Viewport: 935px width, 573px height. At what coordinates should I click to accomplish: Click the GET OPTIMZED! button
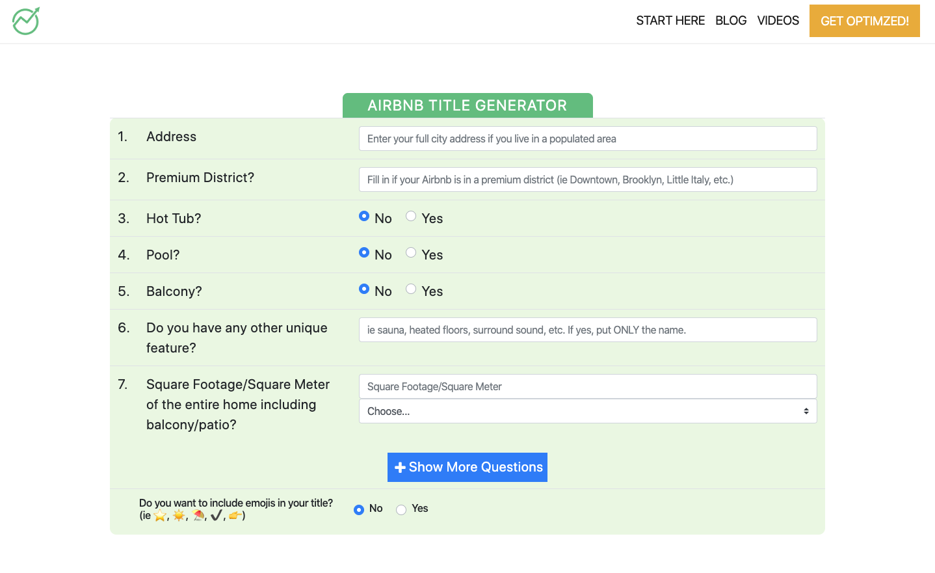point(864,21)
